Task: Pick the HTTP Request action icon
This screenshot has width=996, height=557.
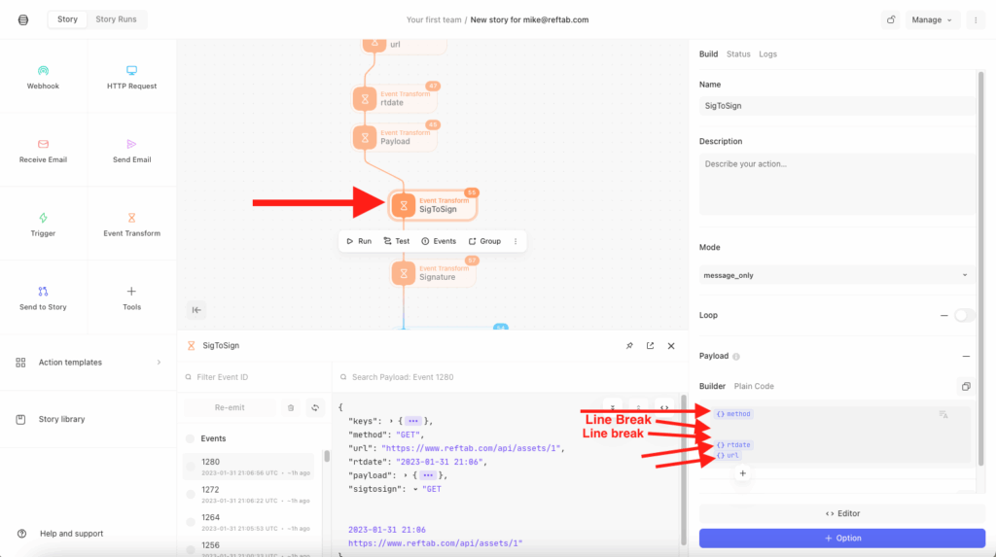Action: [131, 71]
